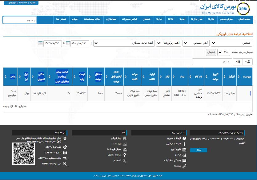Switch site language to English
The width and height of the screenshot is (257, 180).
[12, 3]
